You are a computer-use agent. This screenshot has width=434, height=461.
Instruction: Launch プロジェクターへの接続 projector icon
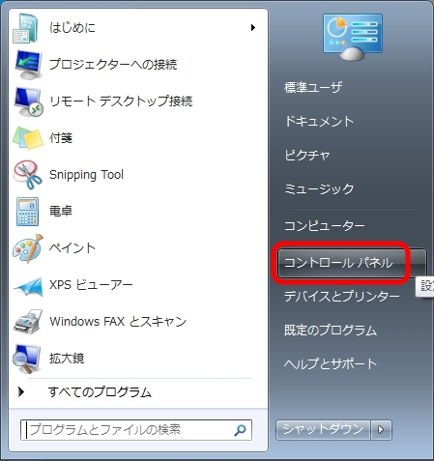pyautogui.click(x=28, y=65)
